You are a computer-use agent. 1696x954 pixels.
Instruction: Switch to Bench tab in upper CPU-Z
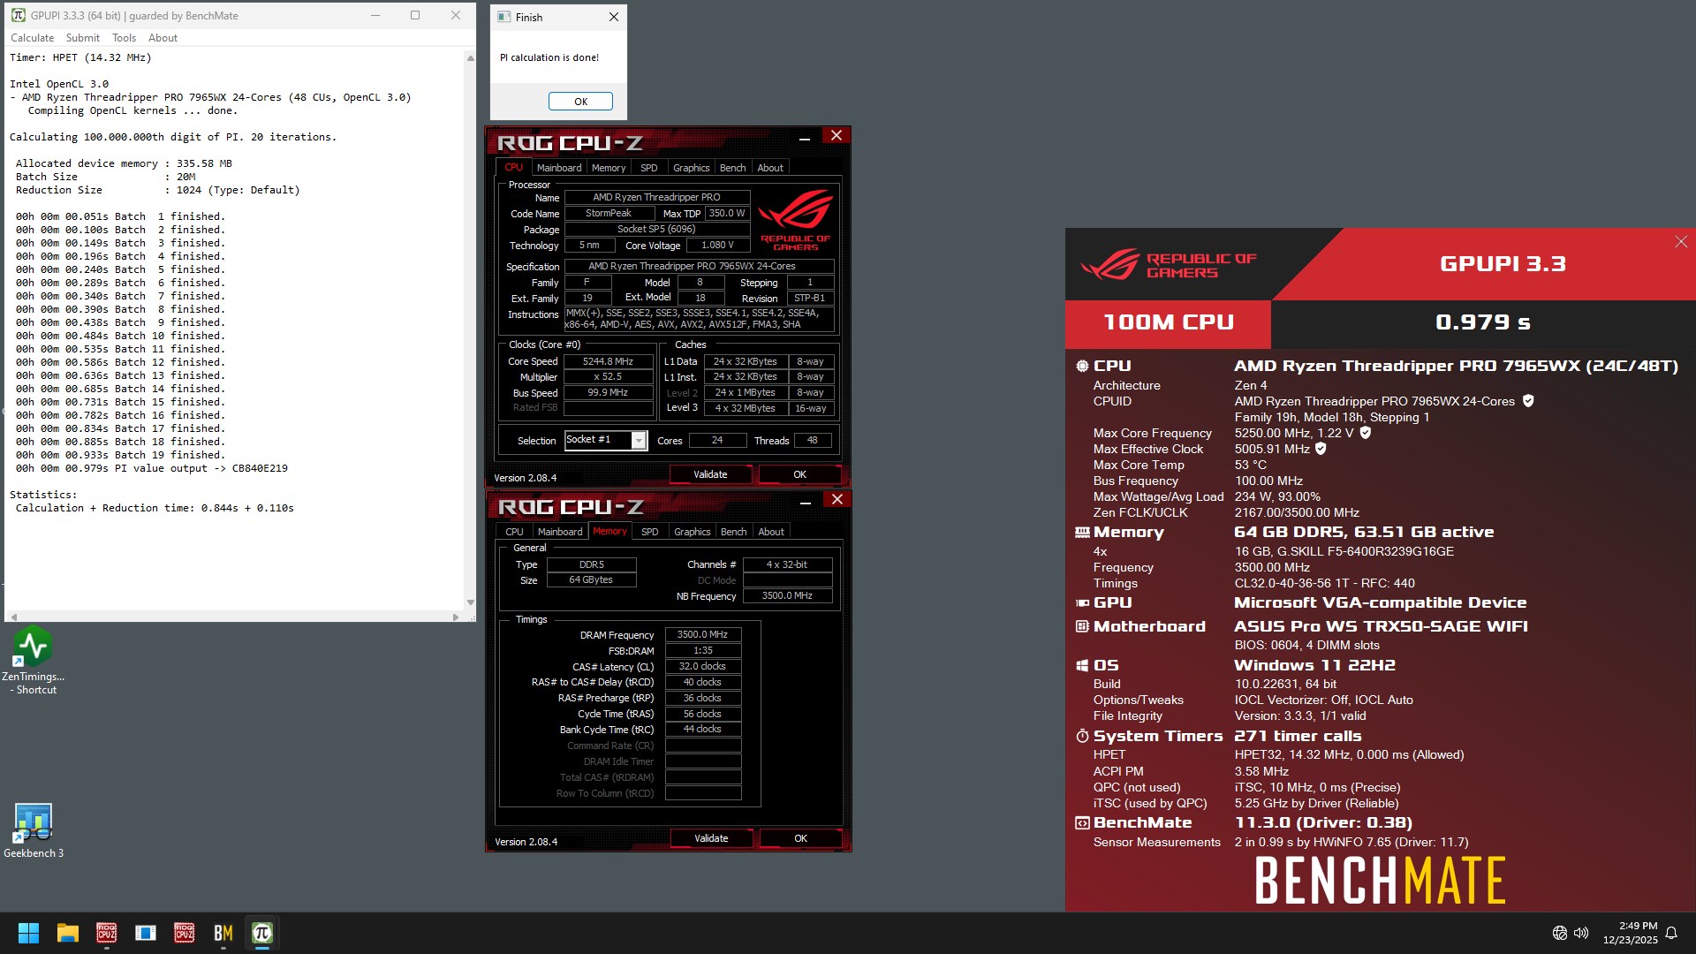pyautogui.click(x=732, y=168)
